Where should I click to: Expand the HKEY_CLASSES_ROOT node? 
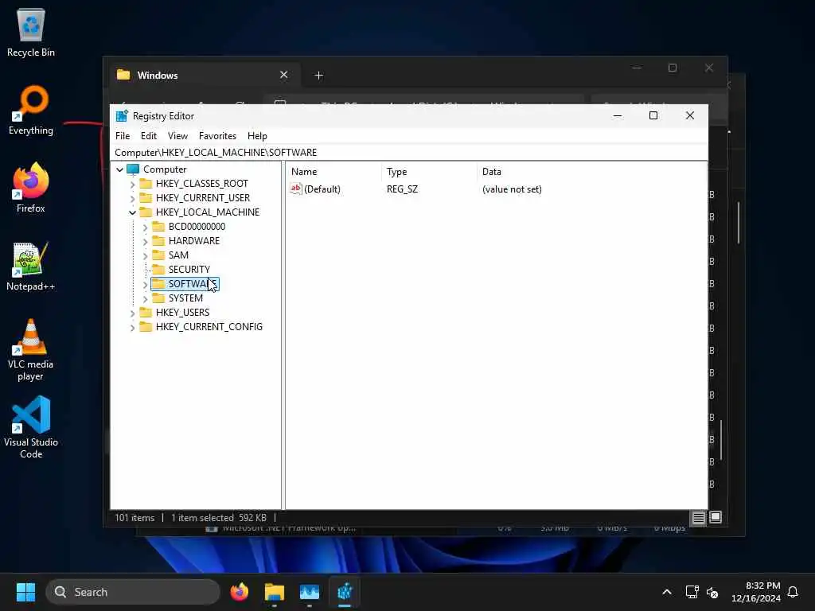(133, 184)
